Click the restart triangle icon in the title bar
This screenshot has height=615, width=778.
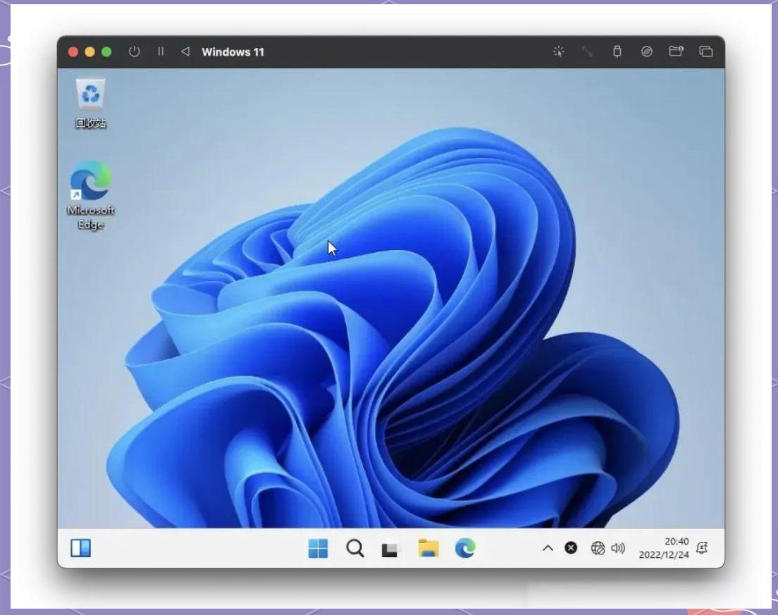tap(185, 51)
